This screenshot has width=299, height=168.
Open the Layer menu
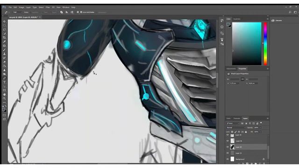[28, 7]
